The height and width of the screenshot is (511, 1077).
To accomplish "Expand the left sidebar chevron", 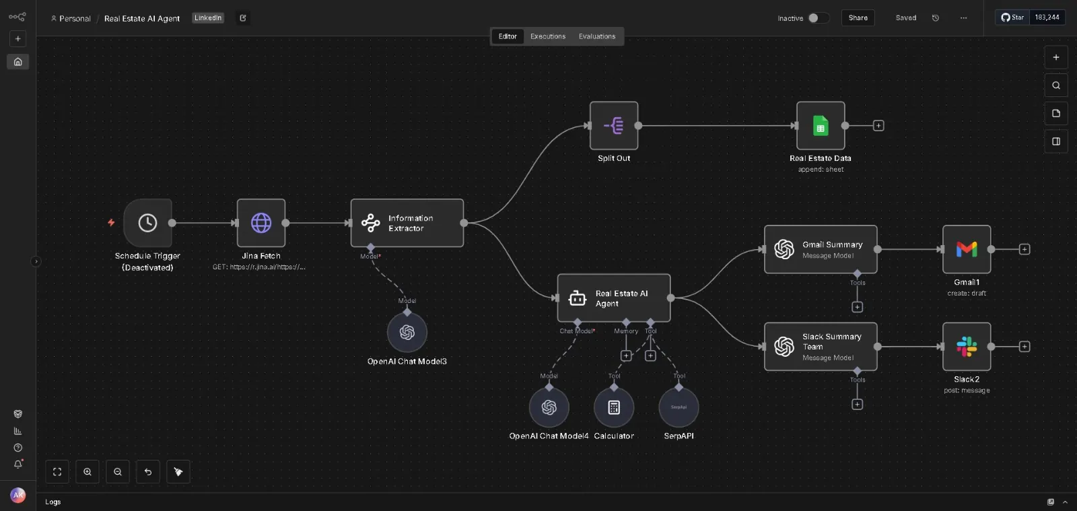I will pos(36,262).
